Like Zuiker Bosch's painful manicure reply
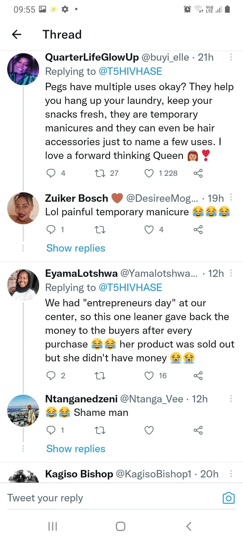Screen dimensions: 243x541 (x=149, y=230)
